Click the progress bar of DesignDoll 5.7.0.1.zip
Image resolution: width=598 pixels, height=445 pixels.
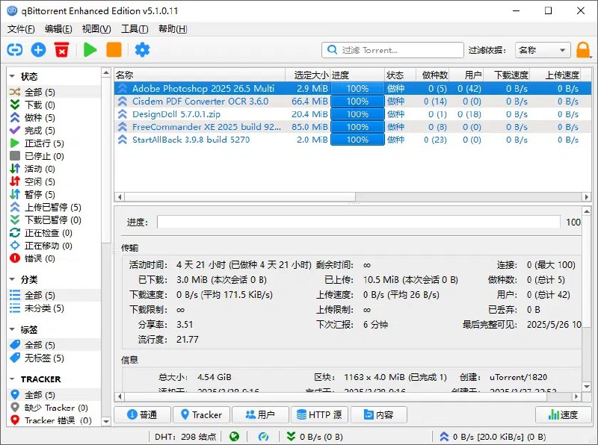[357, 115]
